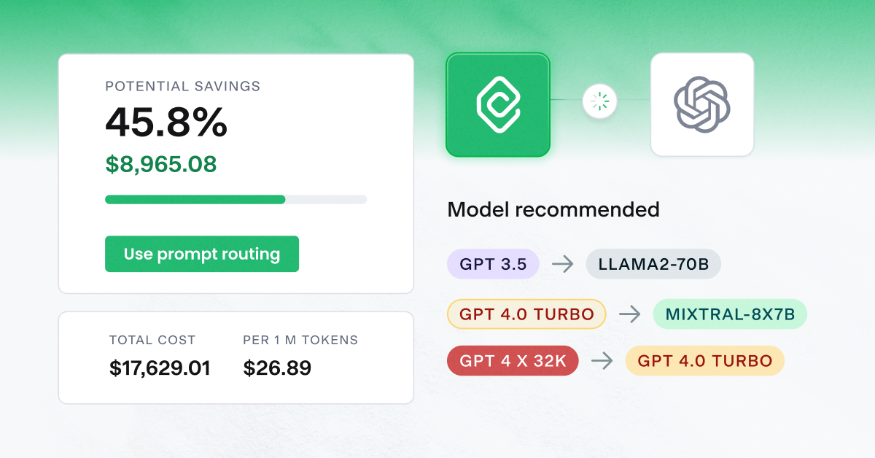
Task: Click the Use prompt routing button
Action: tap(202, 254)
